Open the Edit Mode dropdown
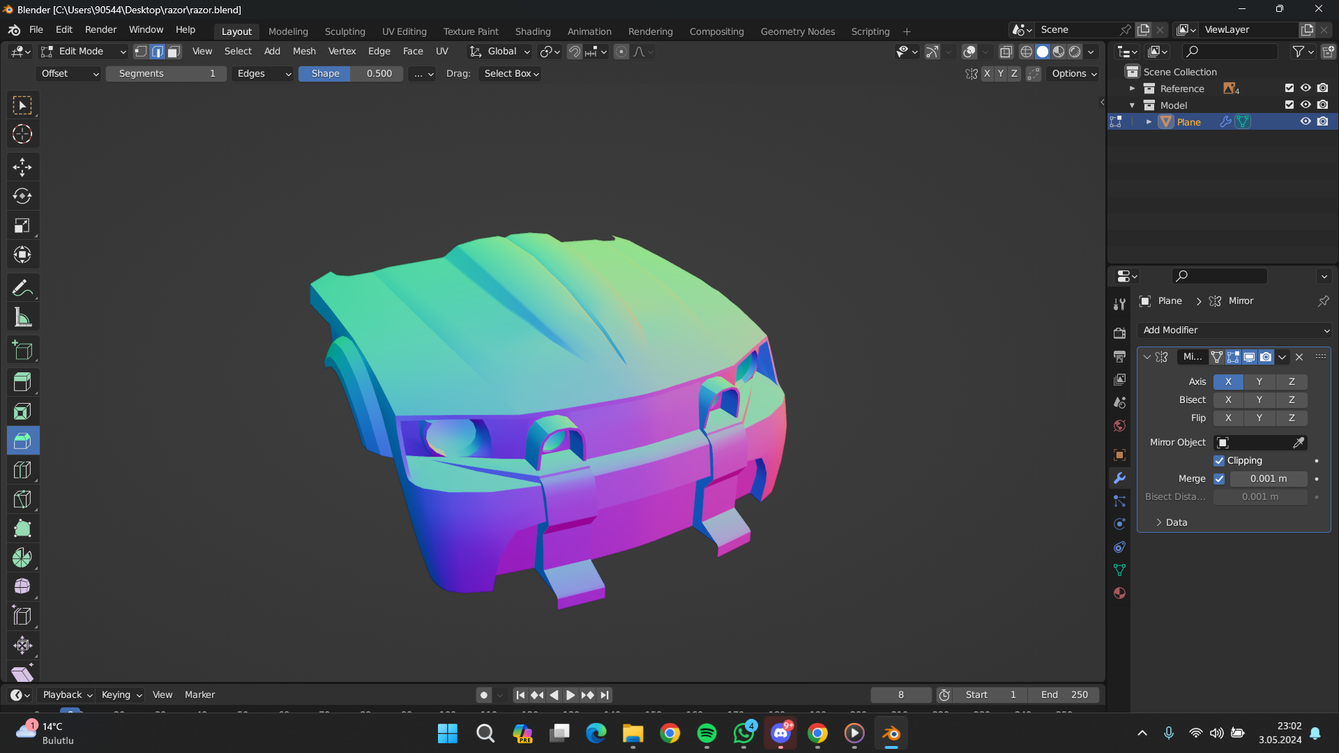1339x753 pixels. 84,52
